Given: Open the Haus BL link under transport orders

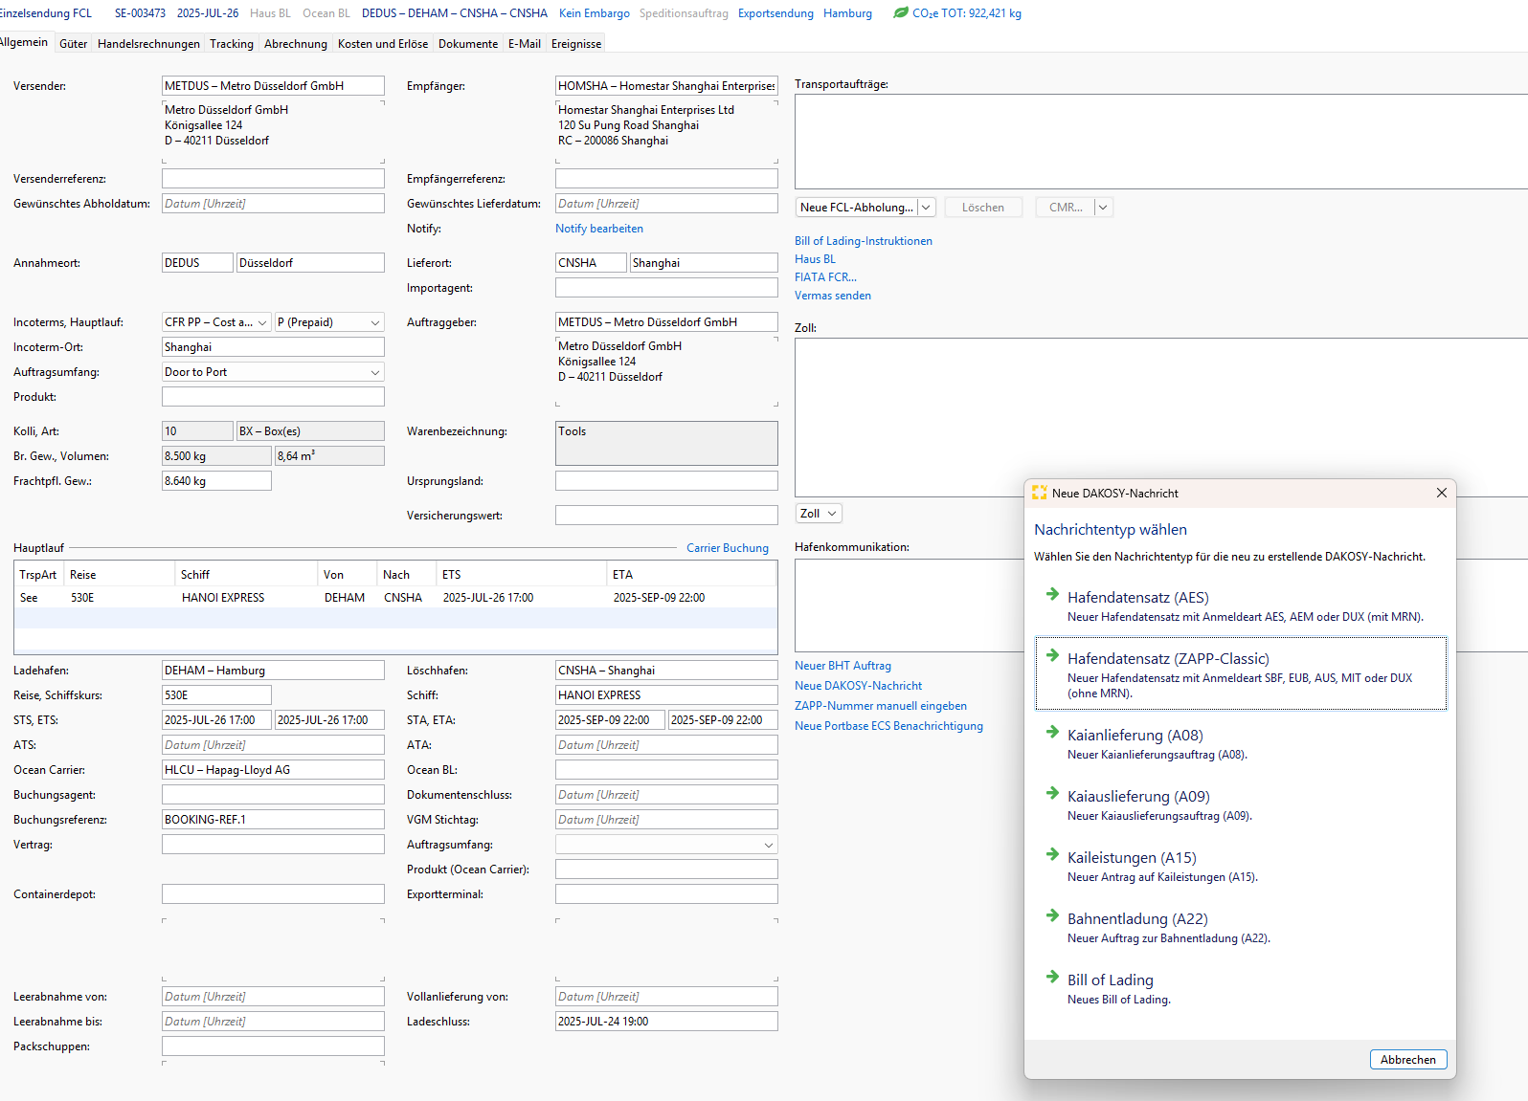Looking at the screenshot, I should tap(815, 259).
